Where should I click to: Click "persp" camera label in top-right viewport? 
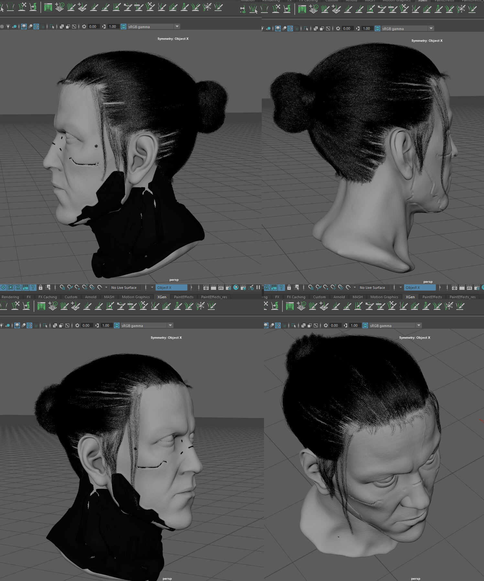click(x=428, y=282)
